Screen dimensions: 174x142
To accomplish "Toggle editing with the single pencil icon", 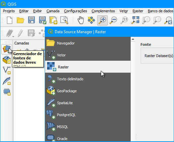I will pyautogui.click(x=21, y=33).
